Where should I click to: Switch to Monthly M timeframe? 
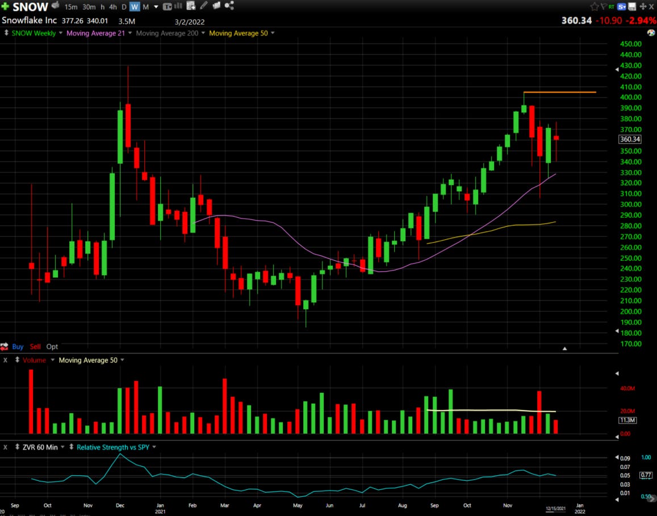[x=146, y=7]
